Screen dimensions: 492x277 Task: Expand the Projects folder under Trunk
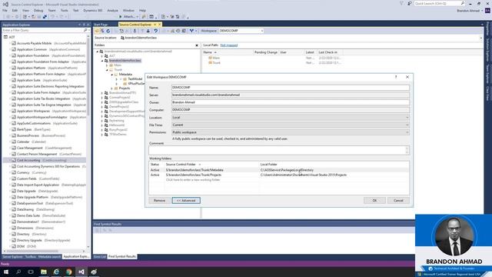coord(111,88)
